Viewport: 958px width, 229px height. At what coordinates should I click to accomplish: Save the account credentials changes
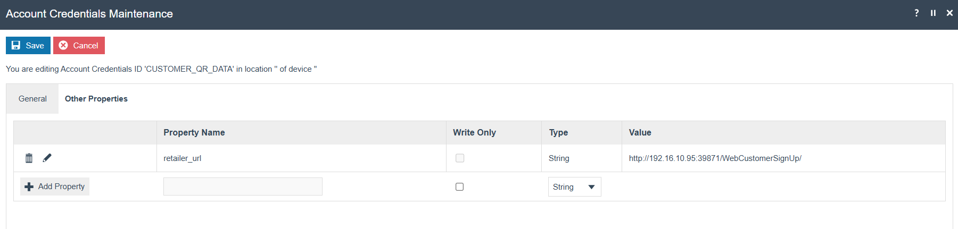(28, 46)
